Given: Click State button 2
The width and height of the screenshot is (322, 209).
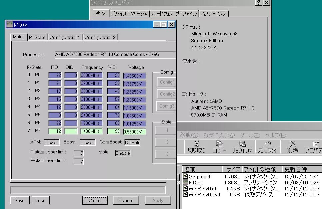Looking at the screenshot, I should tap(166, 142).
